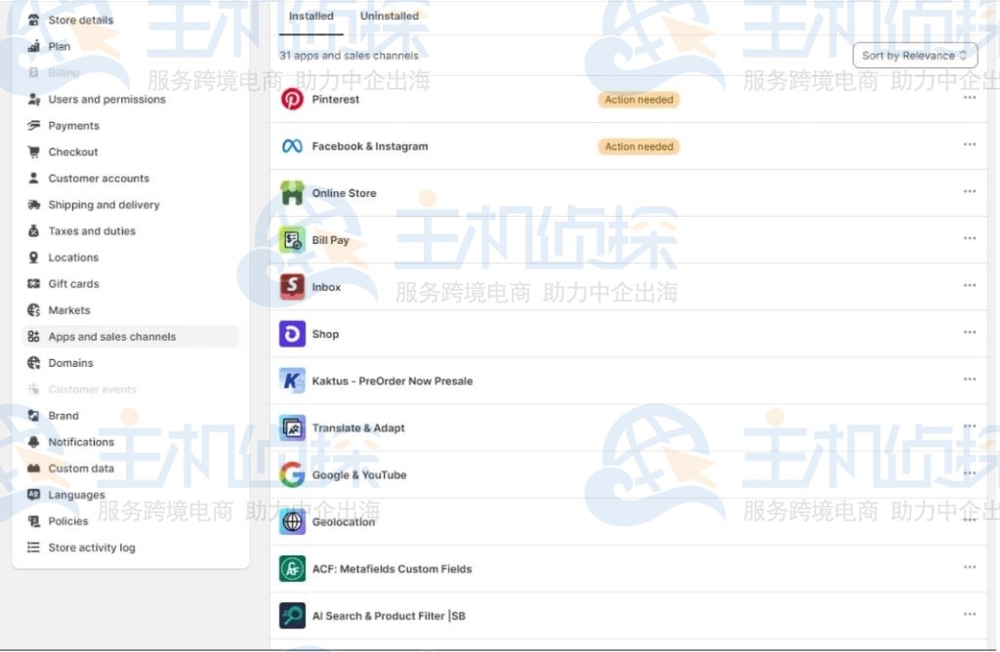Click the Geolocation globe icon

(292, 521)
